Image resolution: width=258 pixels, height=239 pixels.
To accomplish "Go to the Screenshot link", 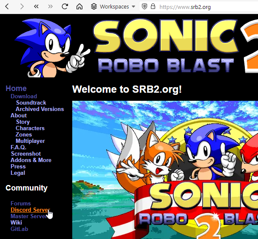I will 26,154.
